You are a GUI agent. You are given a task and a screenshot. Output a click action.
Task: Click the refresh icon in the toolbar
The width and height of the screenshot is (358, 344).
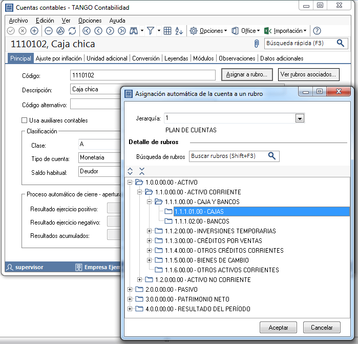[x=72, y=31]
